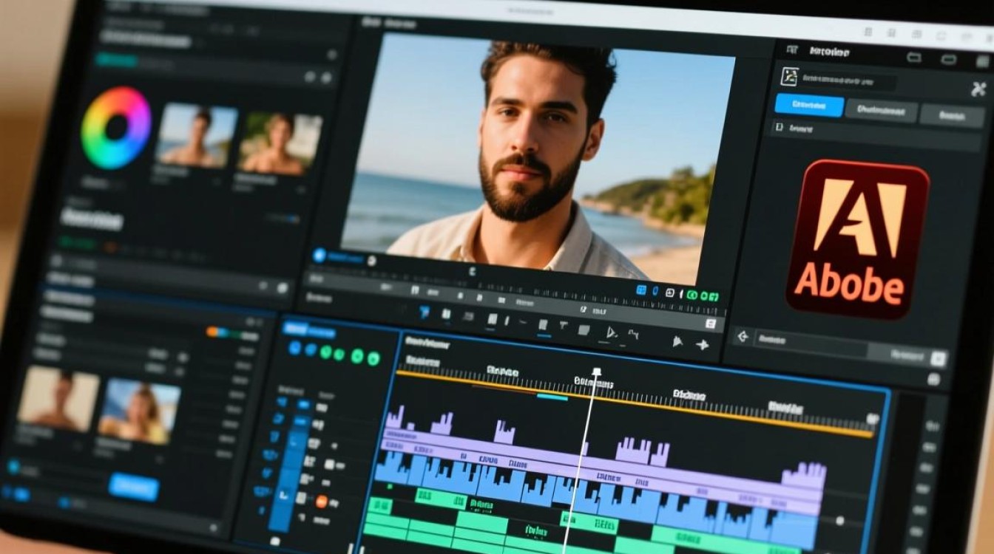The height and width of the screenshot is (554, 994).
Task: Open the dark field beside the picture icon
Action: pyautogui.click(x=848, y=79)
